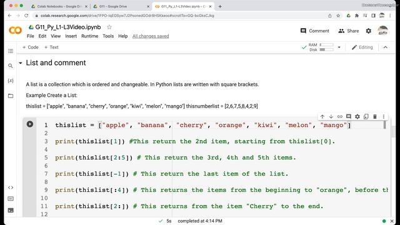Open the Help menu

pyautogui.click(x=123, y=36)
